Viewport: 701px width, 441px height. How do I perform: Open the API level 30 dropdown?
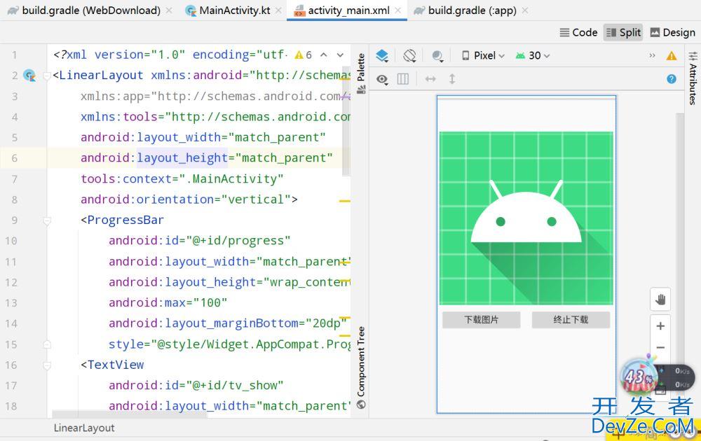tap(532, 55)
